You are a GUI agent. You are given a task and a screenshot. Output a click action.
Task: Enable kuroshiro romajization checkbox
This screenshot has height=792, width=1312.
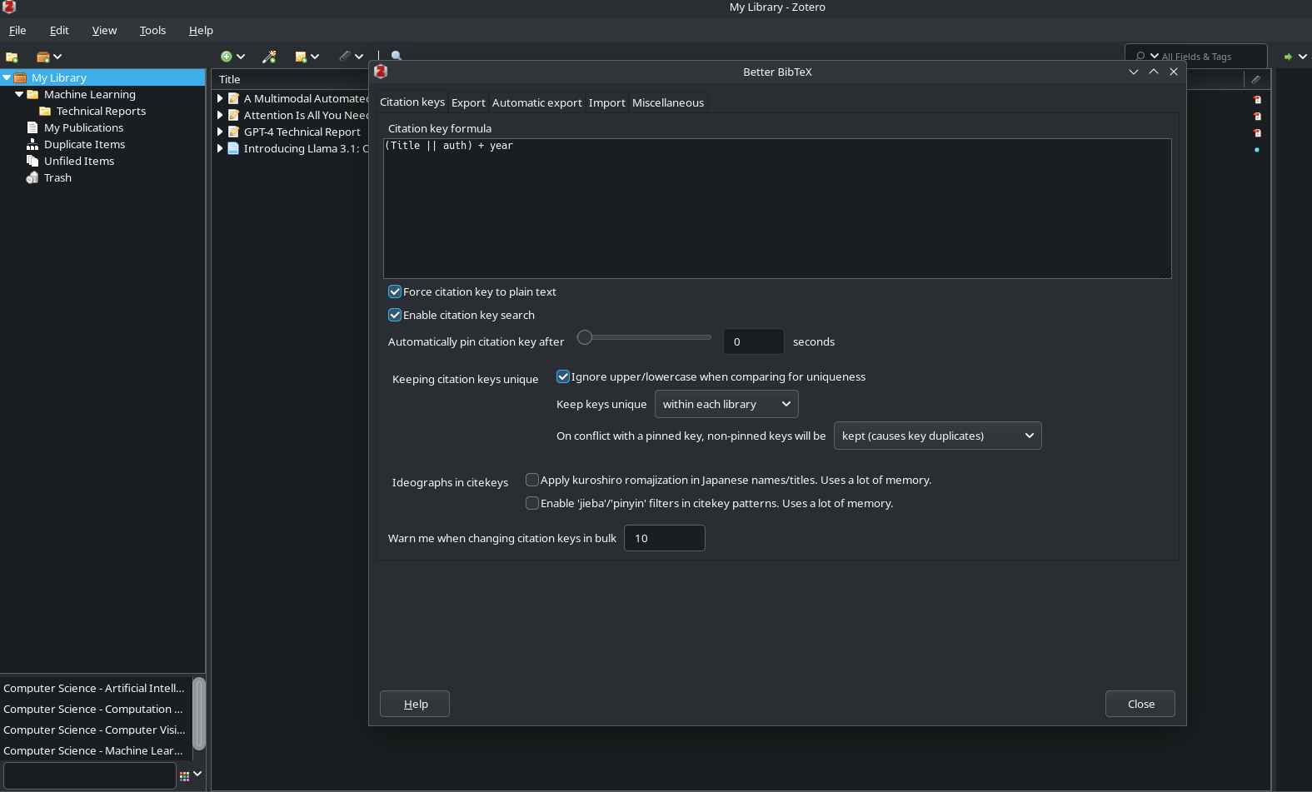pyautogui.click(x=532, y=480)
